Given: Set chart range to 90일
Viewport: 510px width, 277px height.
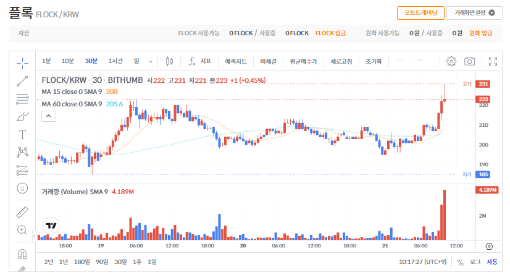Looking at the screenshot, I should click(x=102, y=262).
